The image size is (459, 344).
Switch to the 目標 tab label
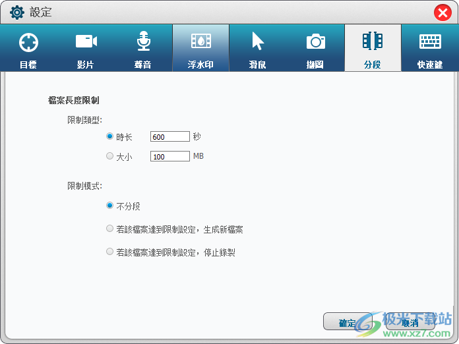(28, 65)
